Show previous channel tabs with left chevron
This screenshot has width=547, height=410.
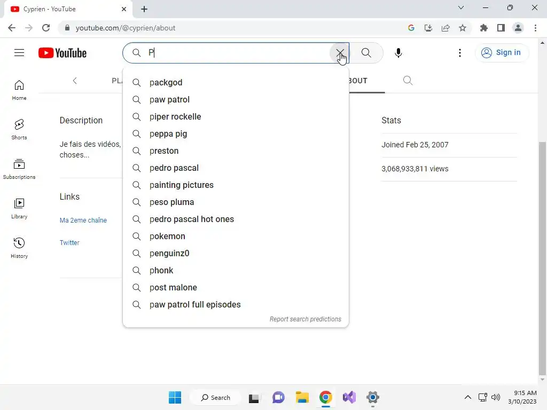pos(75,81)
